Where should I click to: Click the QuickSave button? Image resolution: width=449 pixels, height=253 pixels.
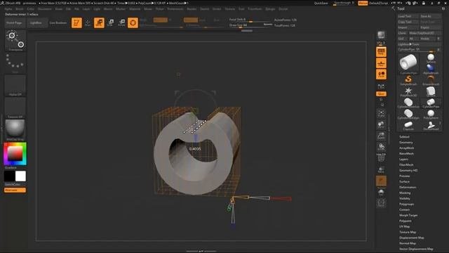(321, 3)
